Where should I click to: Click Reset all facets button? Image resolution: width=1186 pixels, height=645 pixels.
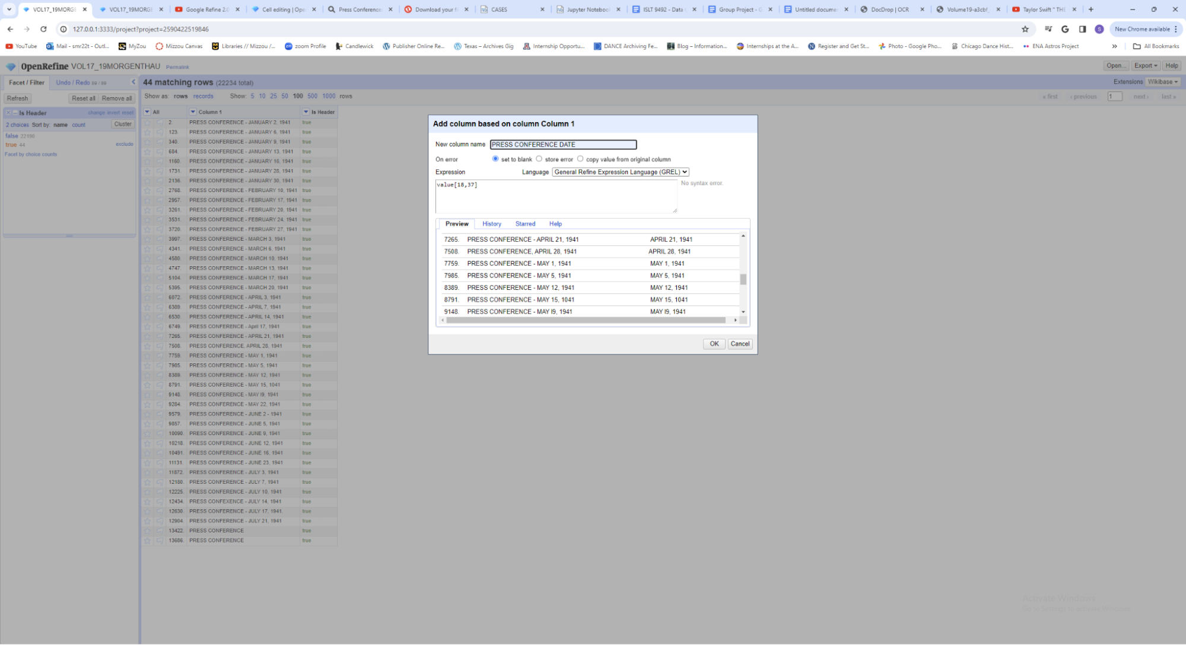[x=83, y=98]
